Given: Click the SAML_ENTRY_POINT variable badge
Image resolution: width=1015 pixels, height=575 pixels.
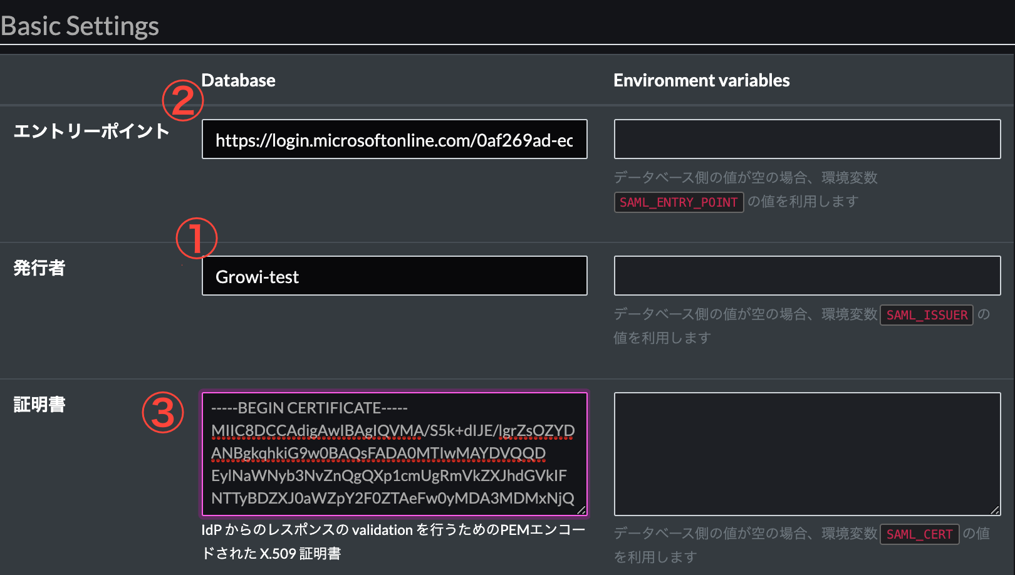Looking at the screenshot, I should pos(679,202).
